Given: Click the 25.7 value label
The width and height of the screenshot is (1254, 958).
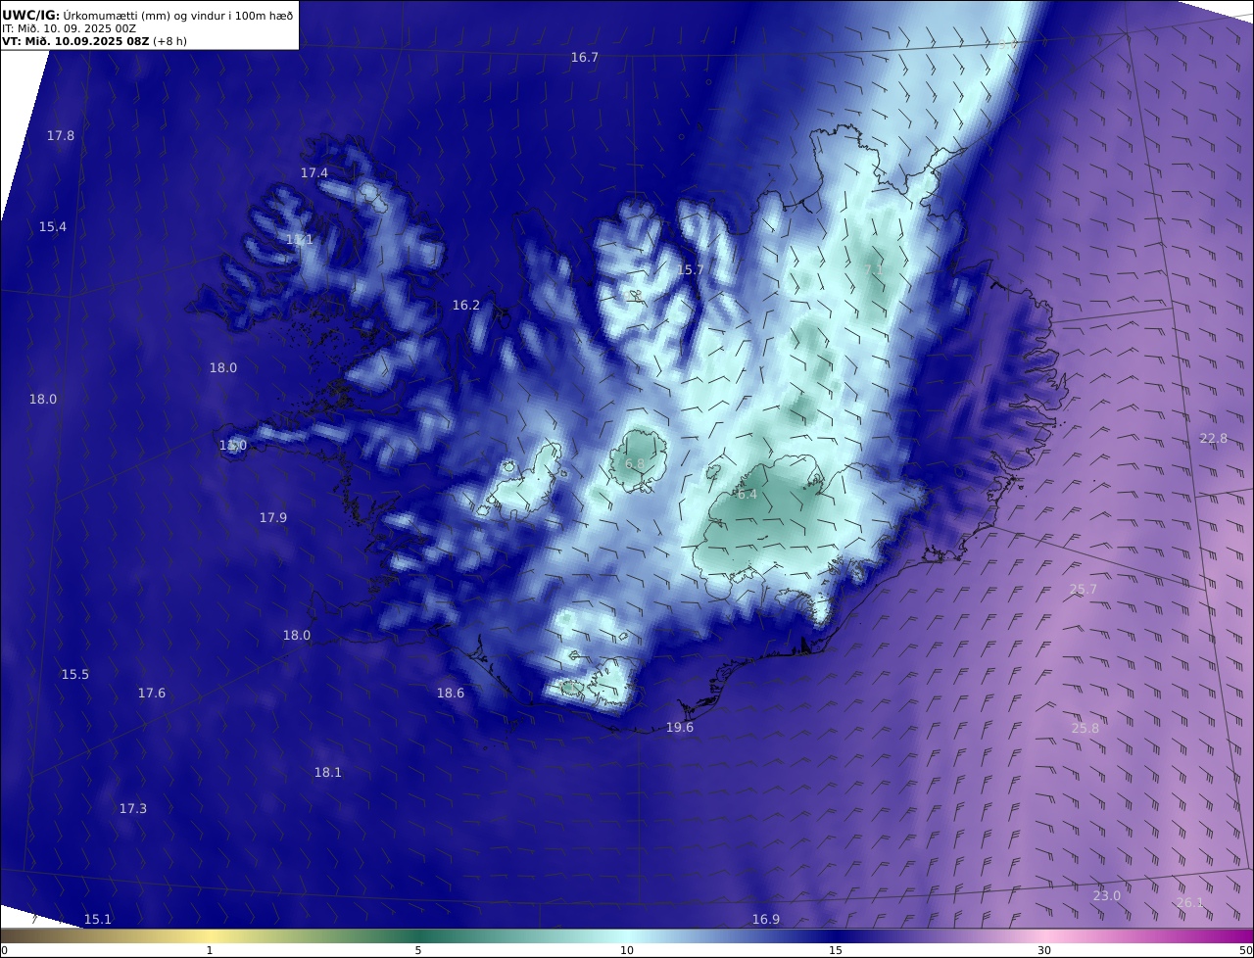Looking at the screenshot, I should click(1084, 590).
